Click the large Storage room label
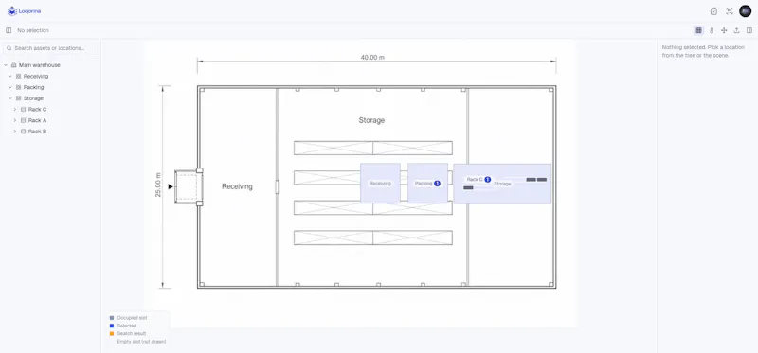This screenshot has height=353, width=758. [371, 120]
